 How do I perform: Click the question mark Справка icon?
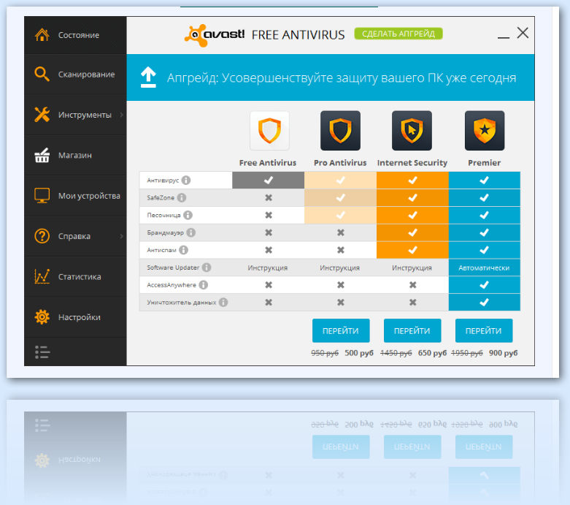tap(42, 236)
